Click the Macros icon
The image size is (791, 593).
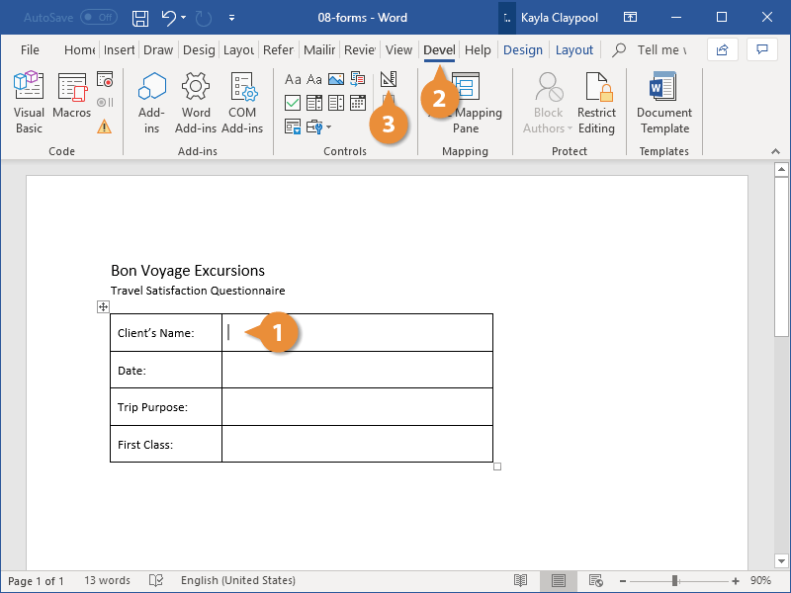[x=71, y=99]
